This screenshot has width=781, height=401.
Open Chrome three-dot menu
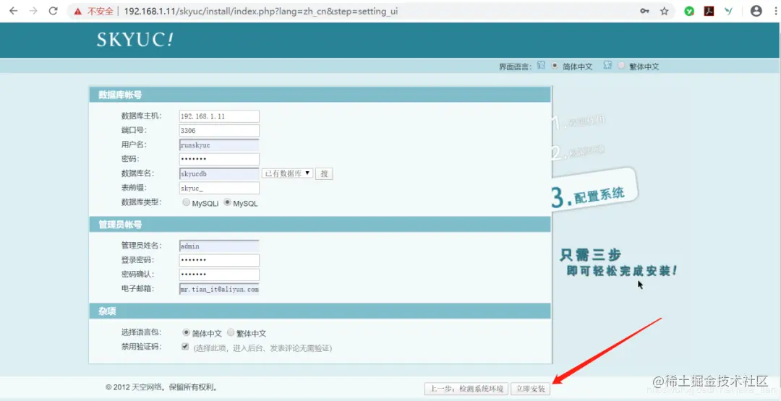774,11
